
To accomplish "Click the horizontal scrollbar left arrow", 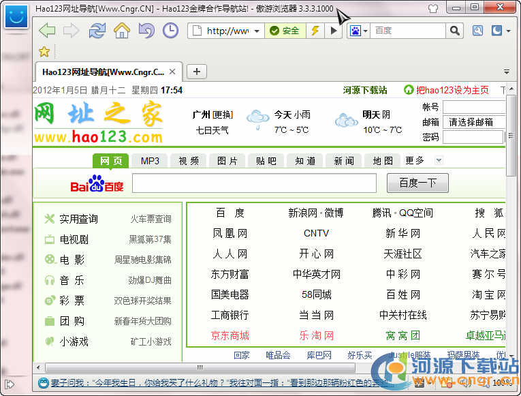I will (x=38, y=367).
